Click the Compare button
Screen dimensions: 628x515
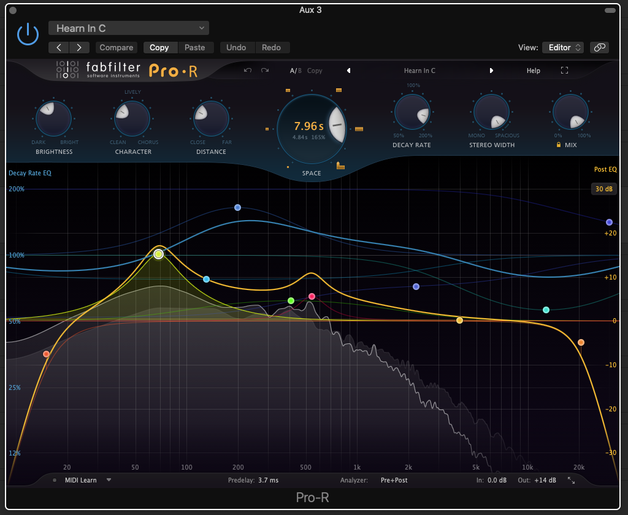(x=116, y=47)
